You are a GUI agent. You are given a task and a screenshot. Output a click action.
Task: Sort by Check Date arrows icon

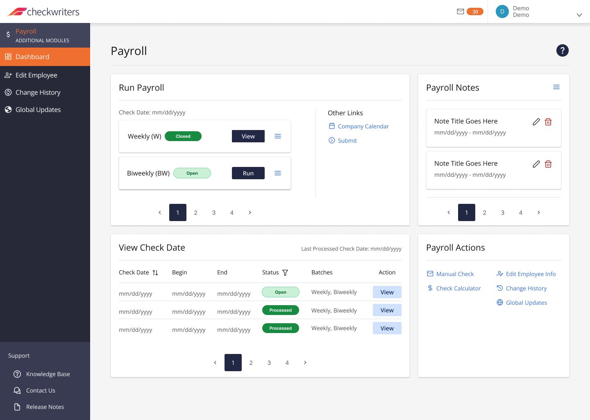pos(155,273)
